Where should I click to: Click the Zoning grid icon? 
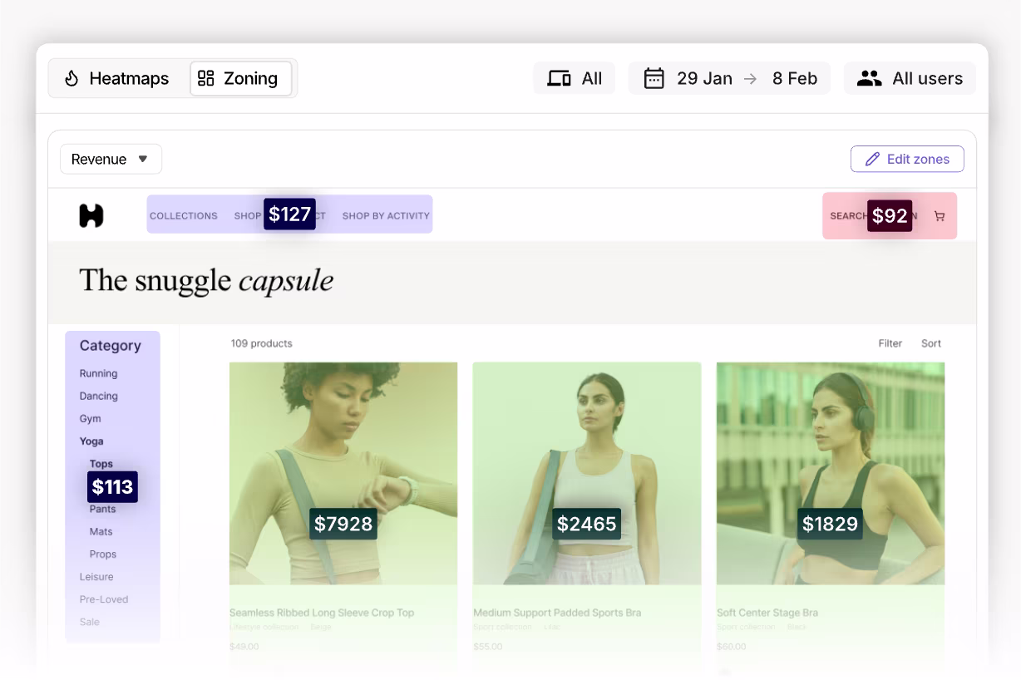tap(206, 78)
